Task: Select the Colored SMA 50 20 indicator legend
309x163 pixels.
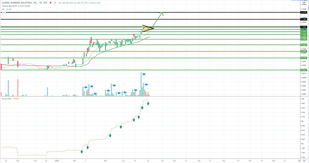Action: tap(10, 6)
